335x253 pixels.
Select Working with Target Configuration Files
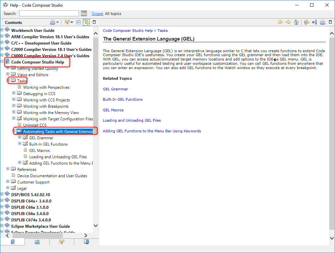pos(58,119)
